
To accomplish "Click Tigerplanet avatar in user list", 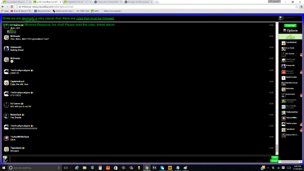I will tap(284, 130).
